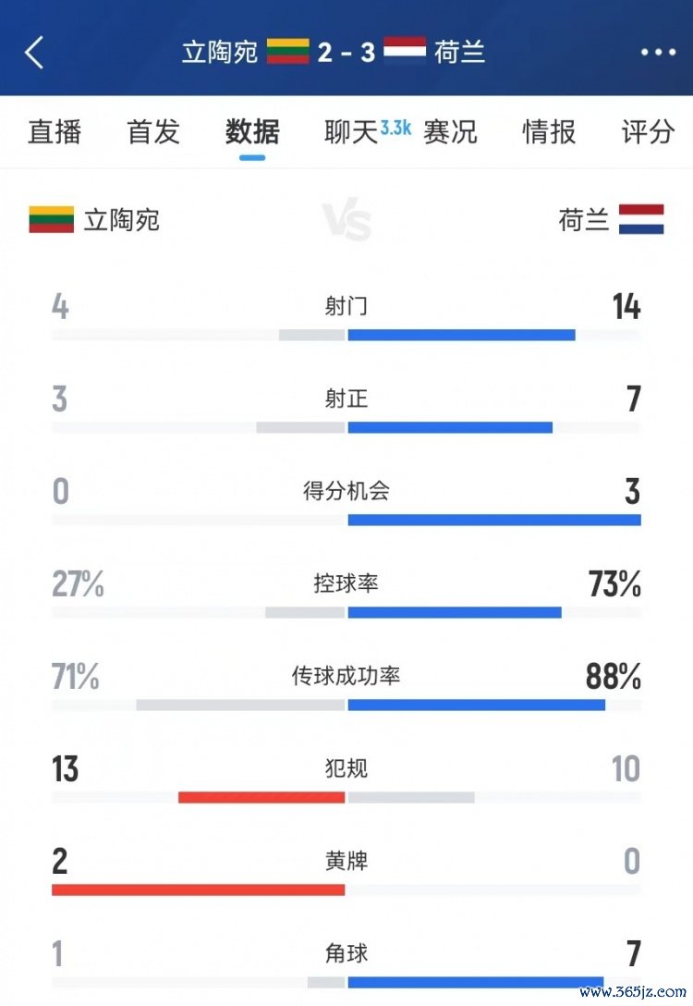Open the three-dot more options menu

point(658,53)
